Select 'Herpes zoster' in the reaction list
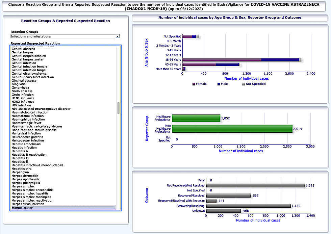Viewport: 331px width, 234px height. [63, 208]
